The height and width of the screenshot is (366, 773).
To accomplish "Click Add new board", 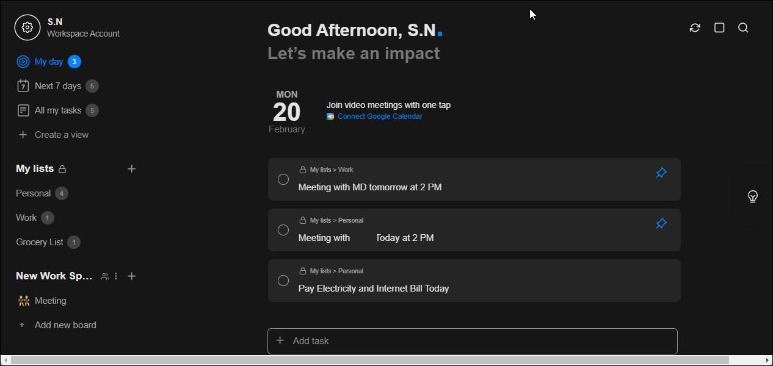I will [x=65, y=325].
